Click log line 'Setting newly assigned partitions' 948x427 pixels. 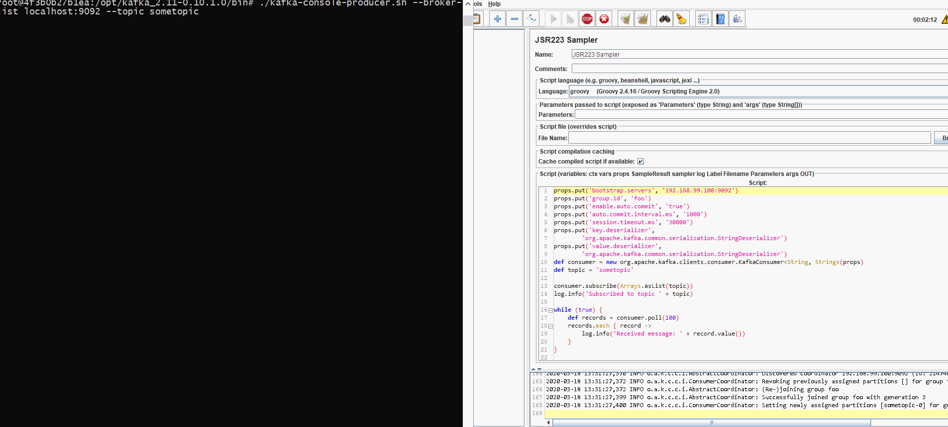746,405
